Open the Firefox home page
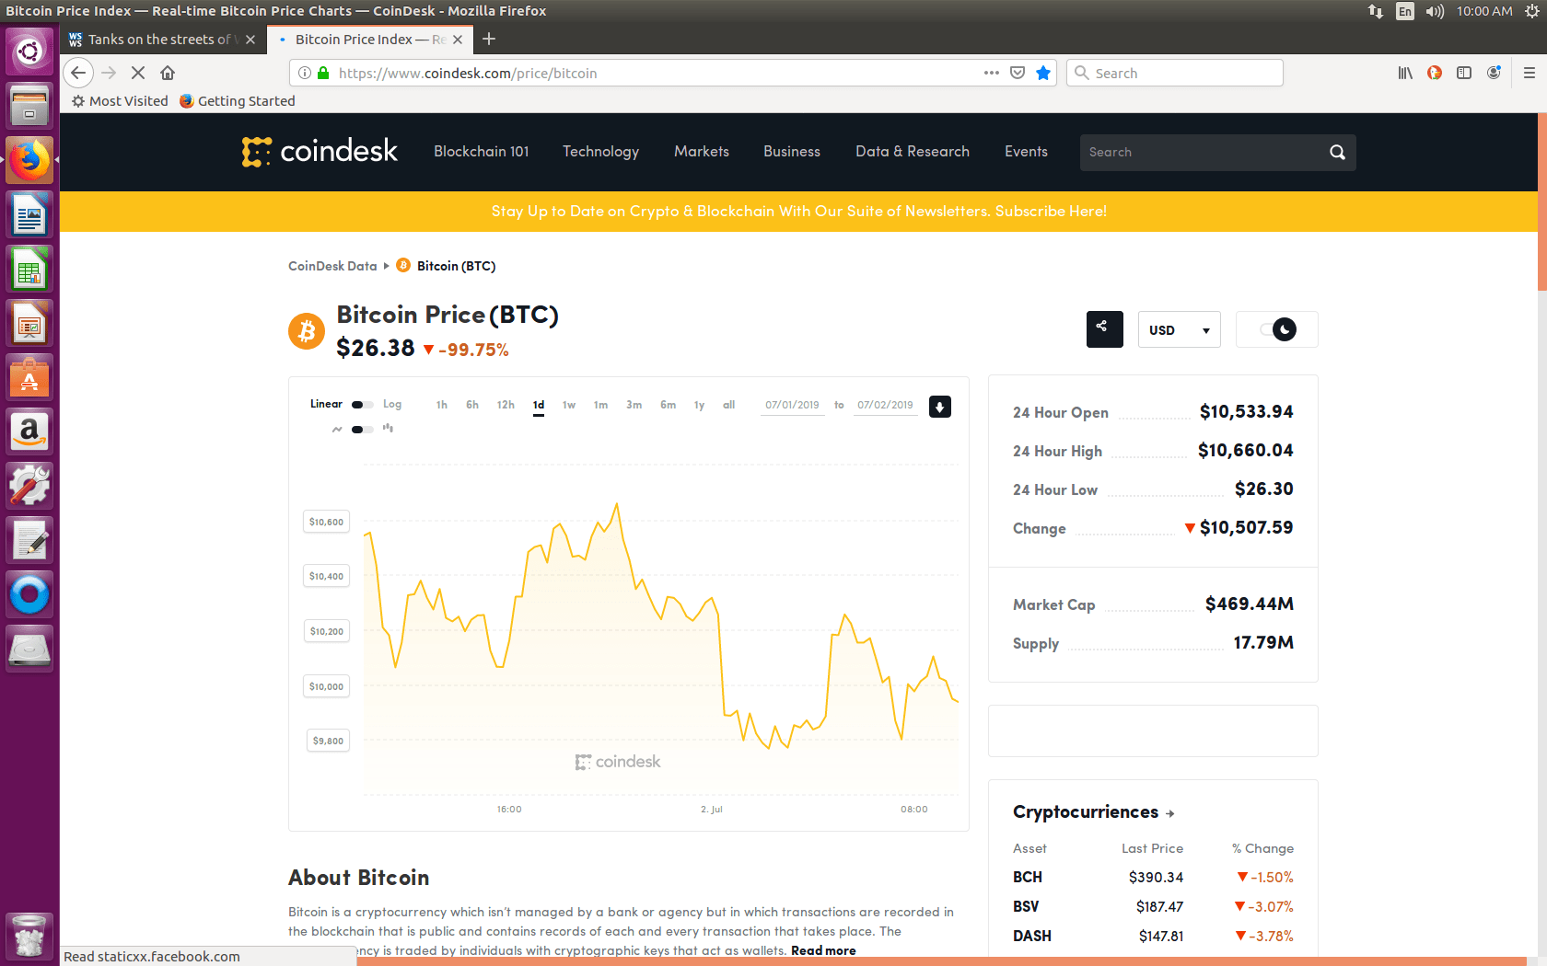 click(168, 73)
